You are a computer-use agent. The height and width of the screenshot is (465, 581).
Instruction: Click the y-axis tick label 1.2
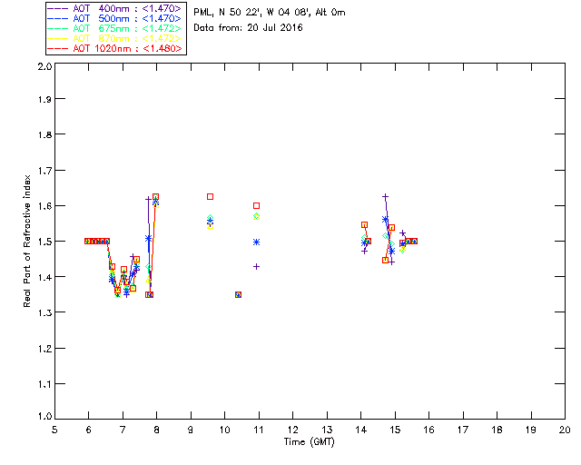(44, 349)
